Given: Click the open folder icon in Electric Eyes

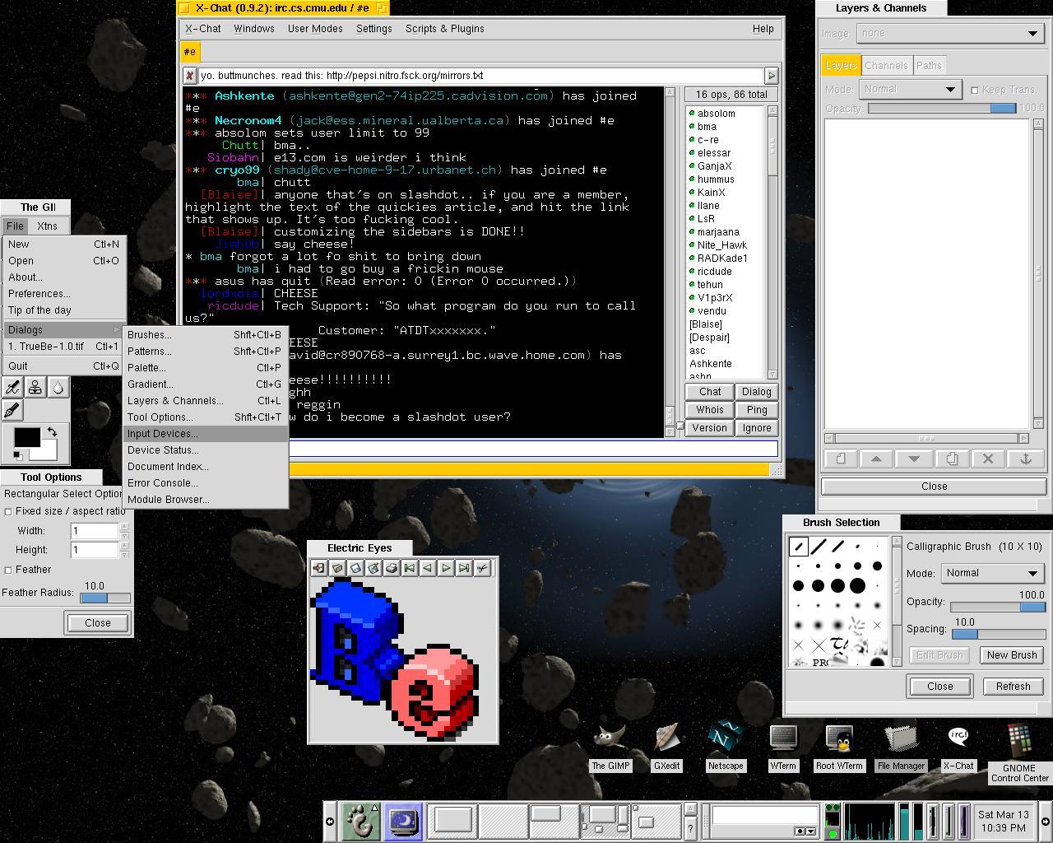Looking at the screenshot, I should [337, 568].
